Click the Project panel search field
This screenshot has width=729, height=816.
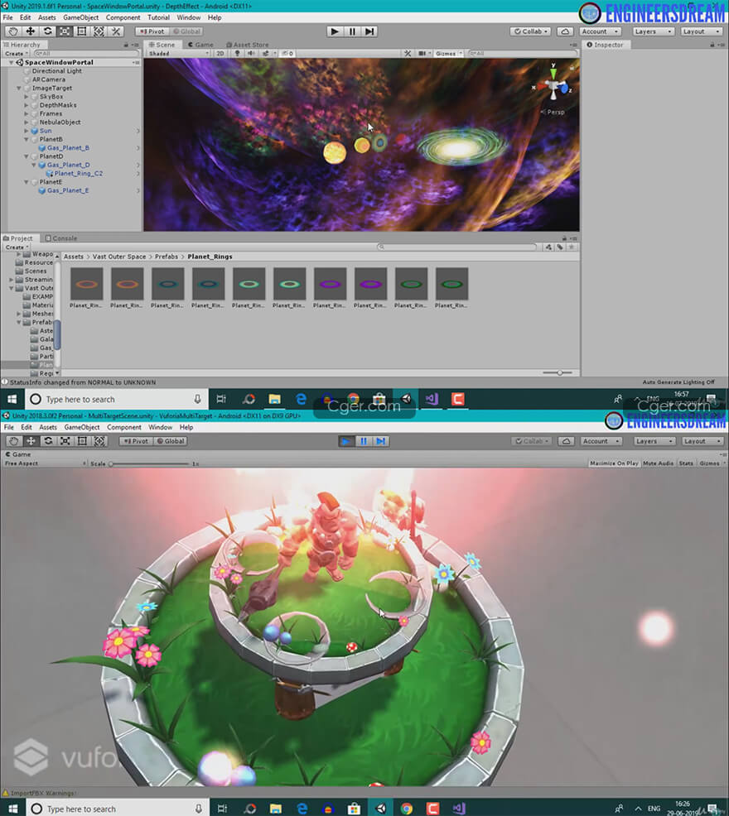pyautogui.click(x=456, y=247)
